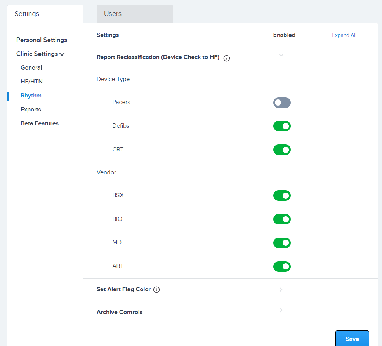Viewport: 382px width, 346px height.
Task: Disable the BSX vendor toggle
Action: click(x=282, y=195)
